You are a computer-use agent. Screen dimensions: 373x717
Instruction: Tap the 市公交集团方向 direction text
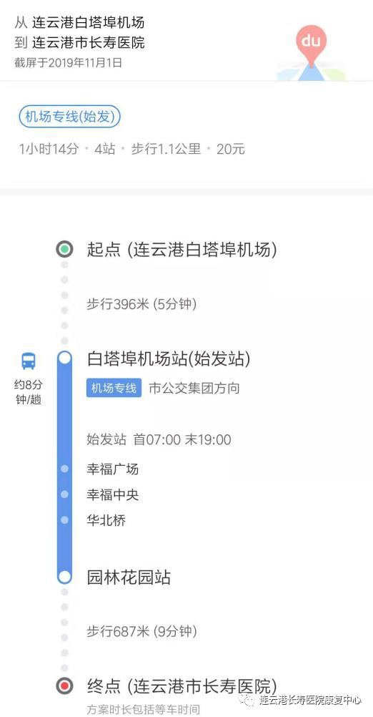pyautogui.click(x=194, y=389)
